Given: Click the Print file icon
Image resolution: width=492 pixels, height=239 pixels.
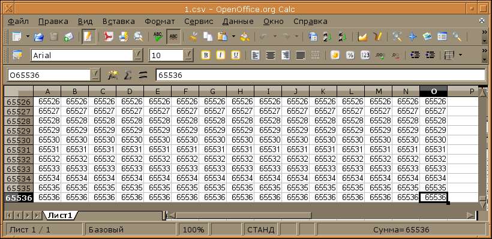Looking at the screenshot, I should point(124,37).
